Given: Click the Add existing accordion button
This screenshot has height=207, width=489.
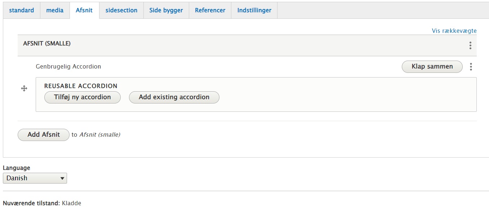Looking at the screenshot, I should pos(174,97).
